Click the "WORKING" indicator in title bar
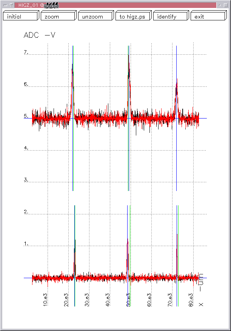 coord(51,5)
